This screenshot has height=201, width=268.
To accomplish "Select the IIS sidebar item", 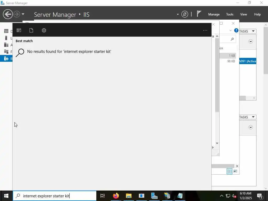I will 6,58.
